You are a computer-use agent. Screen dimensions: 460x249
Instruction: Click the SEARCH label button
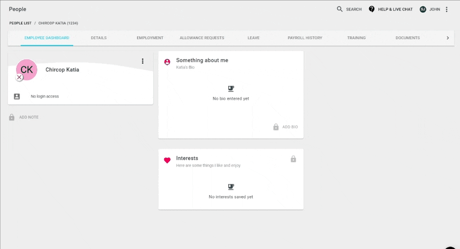pos(354,9)
